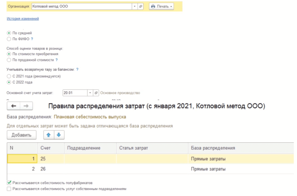Uncheck Рассчитывается себестоимость полуфабрикатов
The image size is (297, 196).
pos(9,183)
